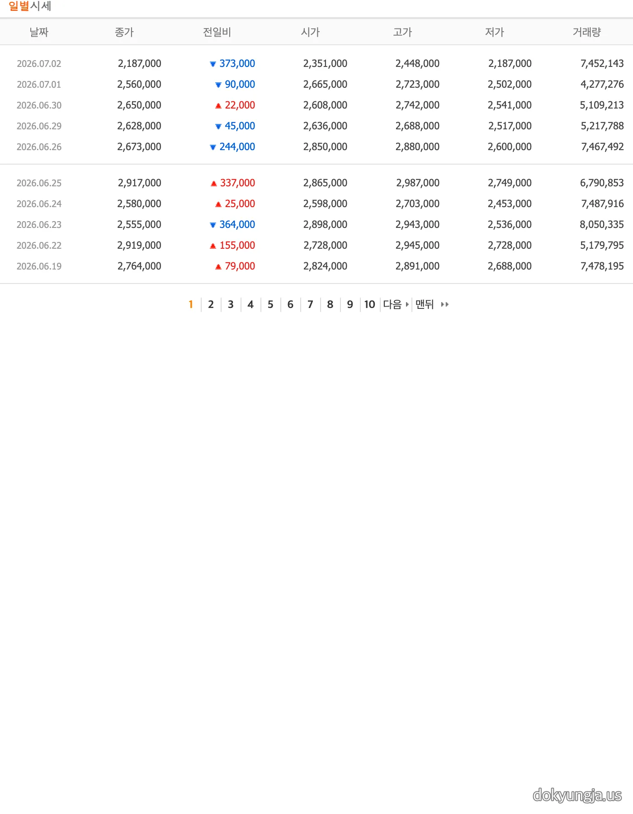Viewport: 633px width, 814px height.
Task: Click volume value 4,277,276
Action: (602, 85)
